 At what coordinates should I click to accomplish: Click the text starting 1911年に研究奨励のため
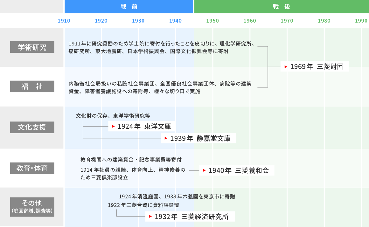coord(161,47)
